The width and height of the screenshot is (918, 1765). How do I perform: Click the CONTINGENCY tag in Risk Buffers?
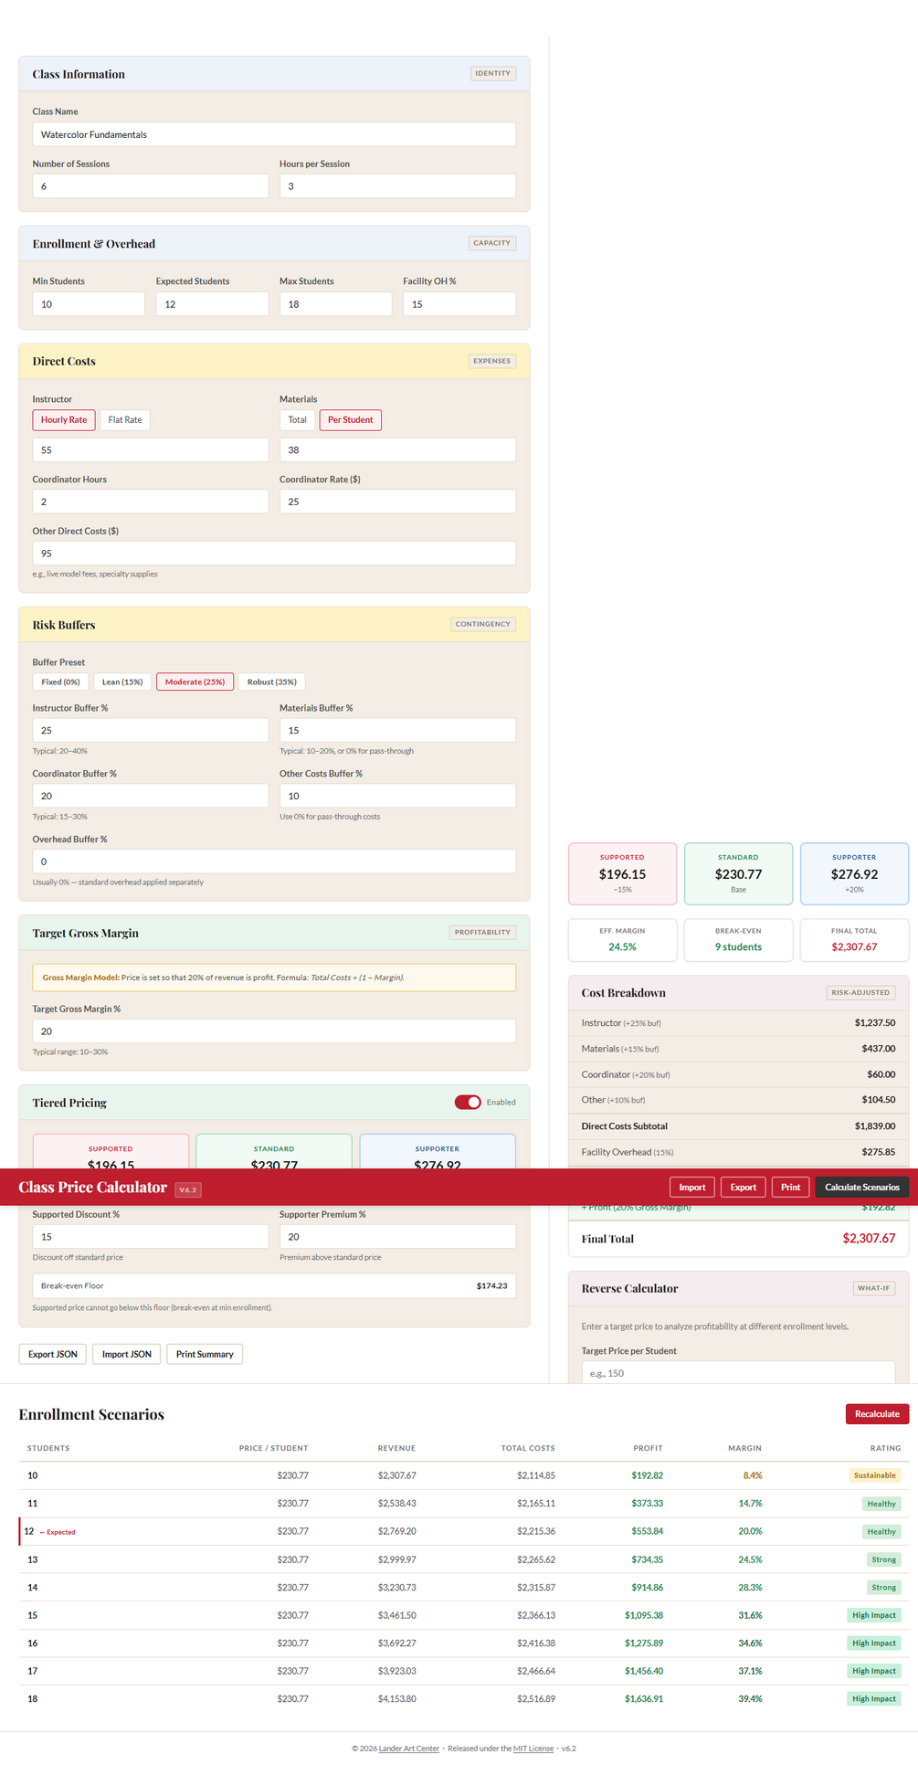[483, 624]
